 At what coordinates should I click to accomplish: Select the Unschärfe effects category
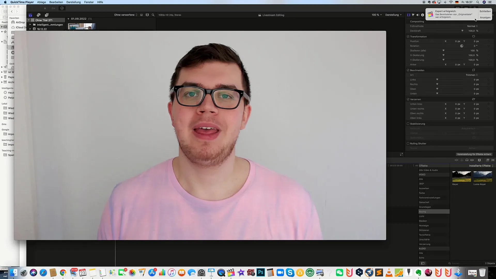(434, 239)
